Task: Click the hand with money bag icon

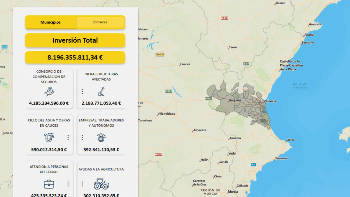Action: [49, 92]
